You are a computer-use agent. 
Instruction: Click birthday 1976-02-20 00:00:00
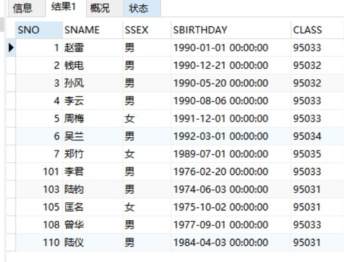(x=231, y=172)
